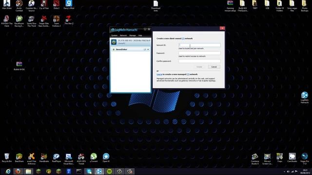
Task: Click the Cancel button in the dialog
Action: point(214,67)
